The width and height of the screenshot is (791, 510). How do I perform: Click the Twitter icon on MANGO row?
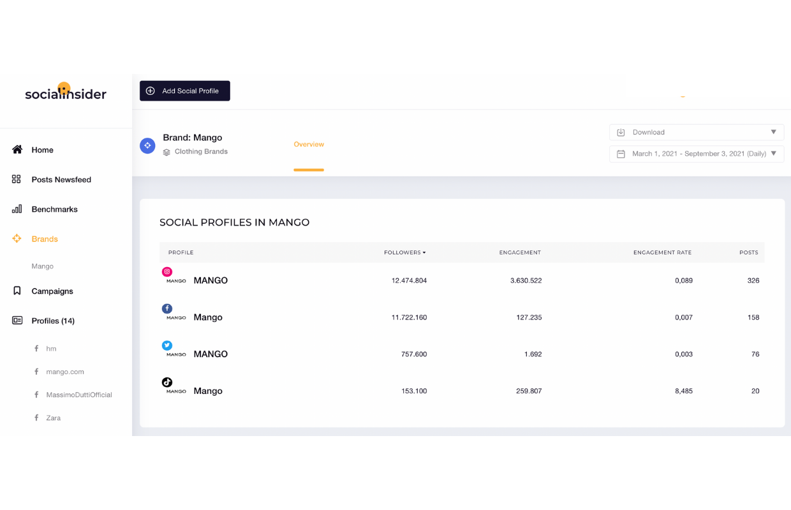click(167, 346)
